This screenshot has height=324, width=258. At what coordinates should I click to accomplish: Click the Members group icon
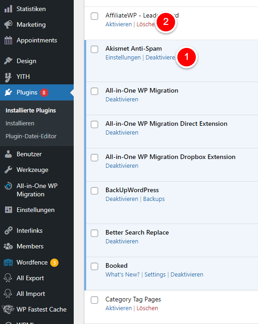coord(8,246)
